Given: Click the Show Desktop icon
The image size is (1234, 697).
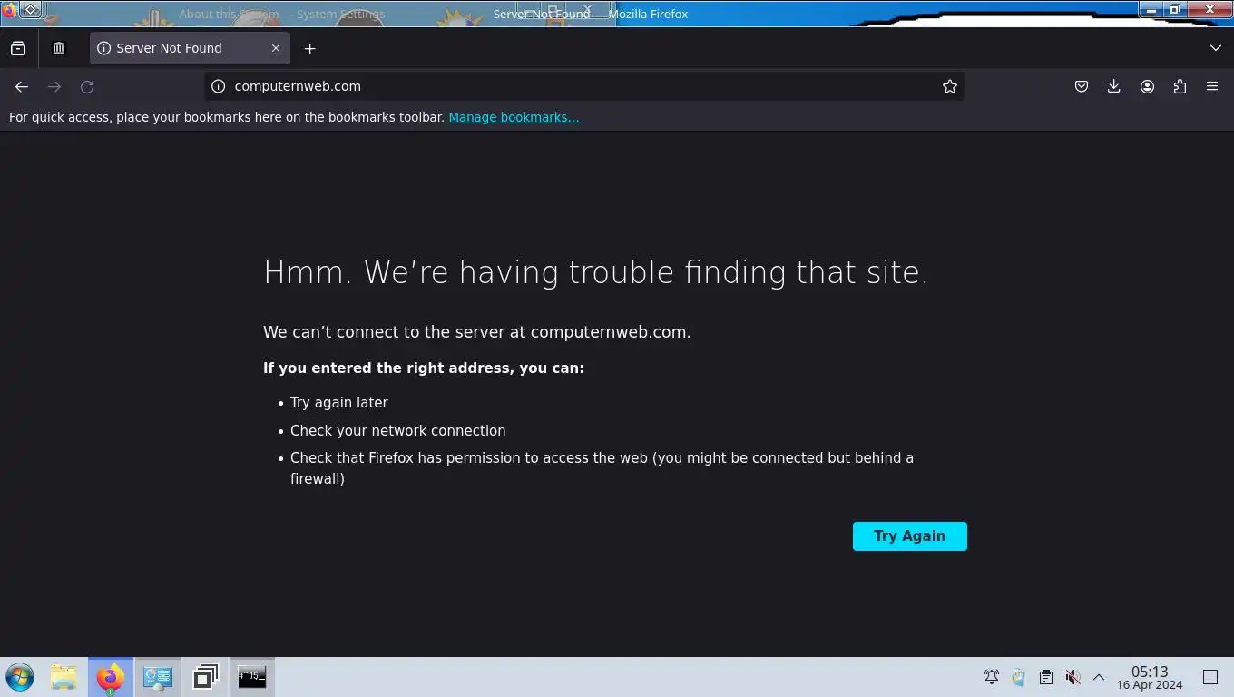Looking at the screenshot, I should [x=1210, y=677].
